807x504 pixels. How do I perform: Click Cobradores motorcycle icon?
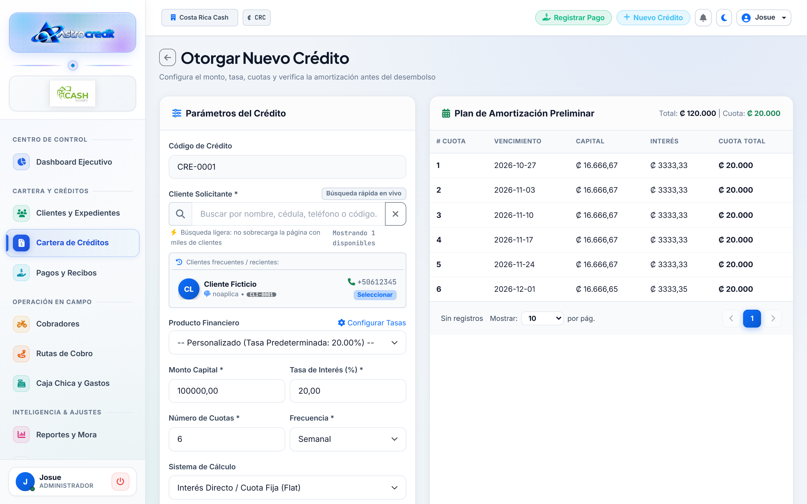coord(21,324)
